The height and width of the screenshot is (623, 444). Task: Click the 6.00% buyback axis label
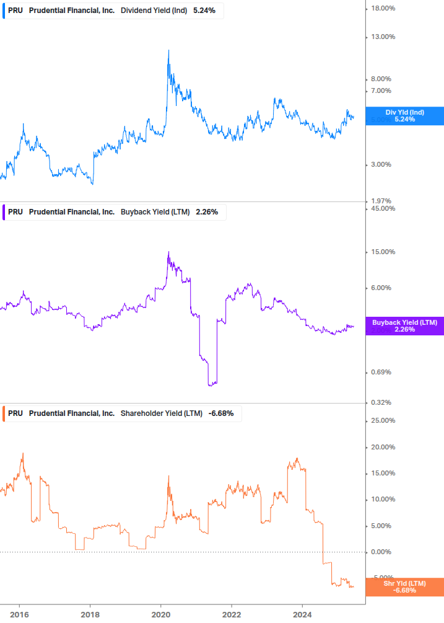click(x=381, y=288)
